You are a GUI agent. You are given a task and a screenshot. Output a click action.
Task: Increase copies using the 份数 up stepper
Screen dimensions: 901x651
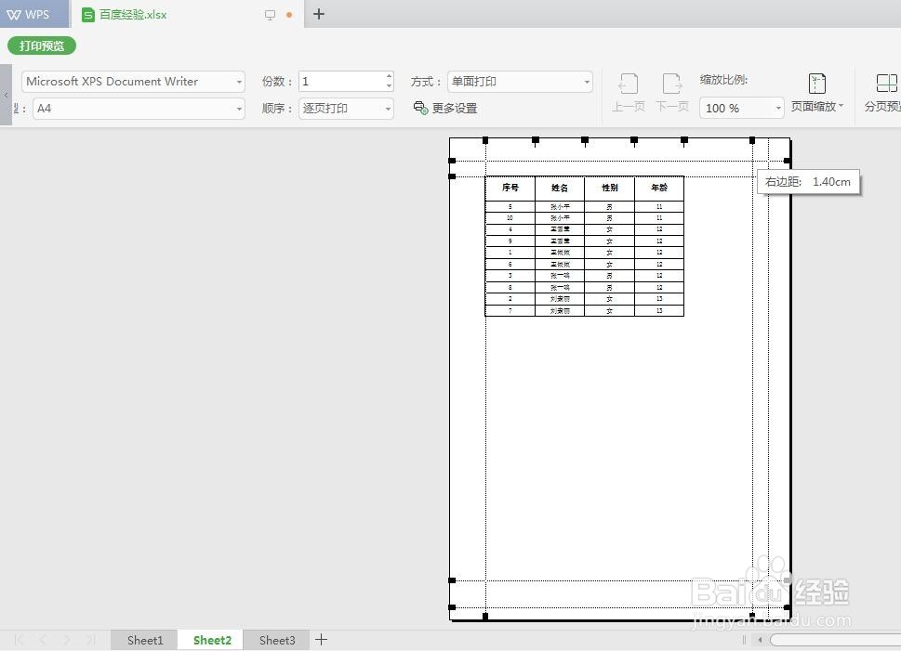click(x=388, y=76)
